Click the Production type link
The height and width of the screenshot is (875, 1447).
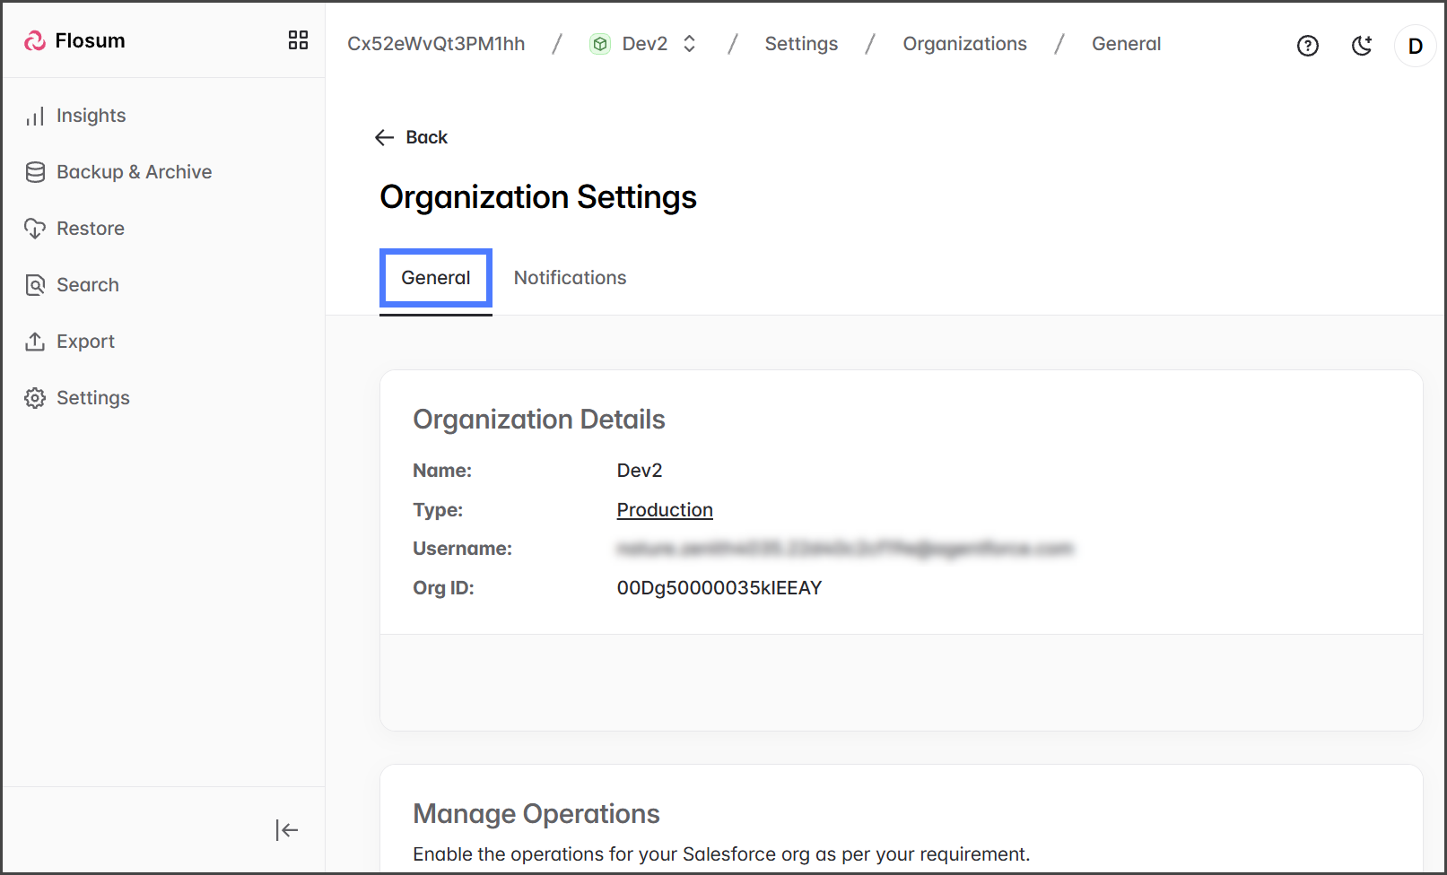pyautogui.click(x=664, y=510)
